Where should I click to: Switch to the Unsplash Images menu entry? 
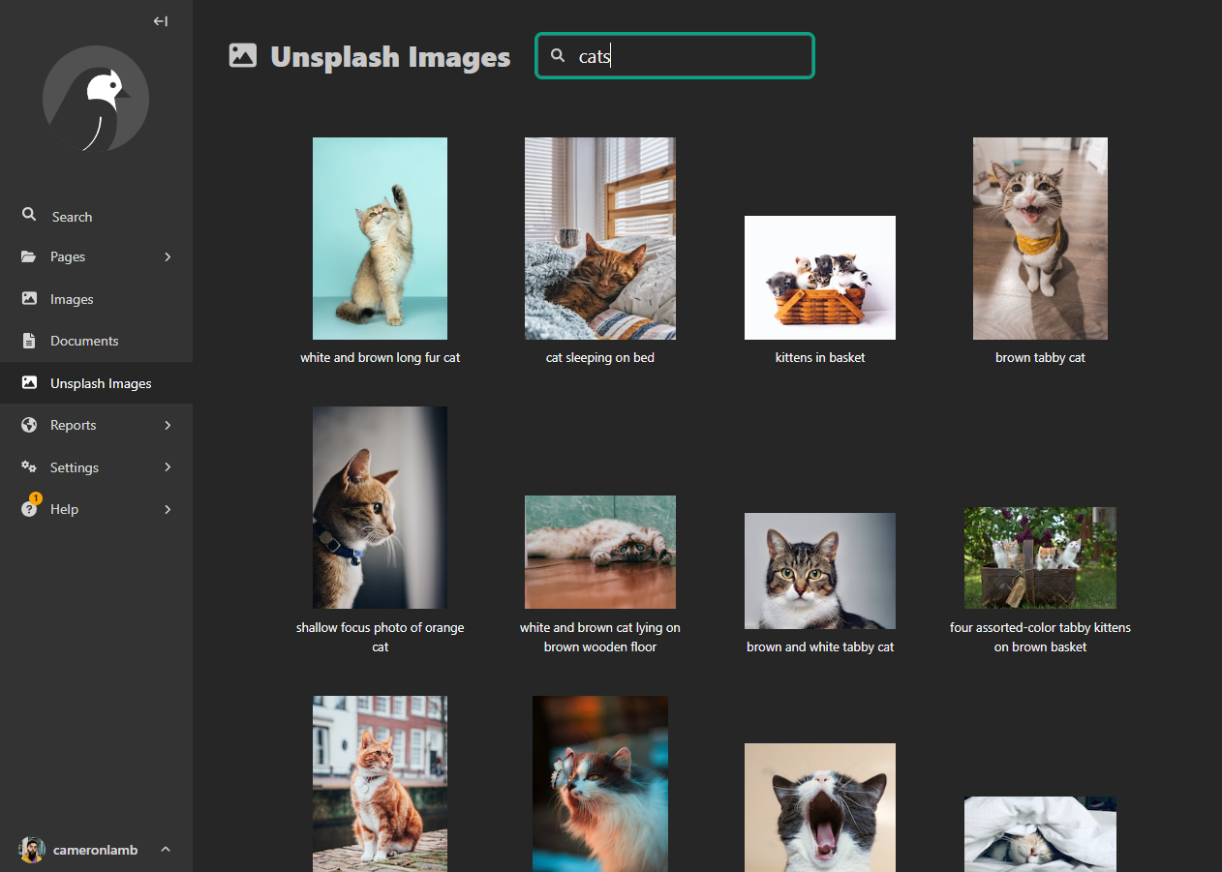[x=101, y=382]
